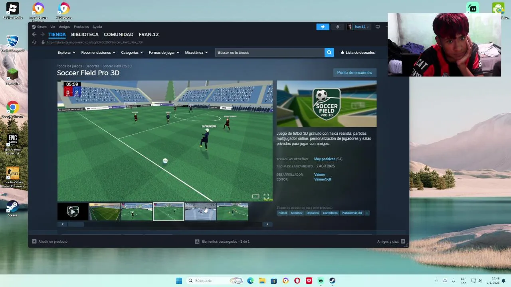Click the plus icon next to Añadir un producto
This screenshot has height=287, width=511.
(x=34, y=241)
